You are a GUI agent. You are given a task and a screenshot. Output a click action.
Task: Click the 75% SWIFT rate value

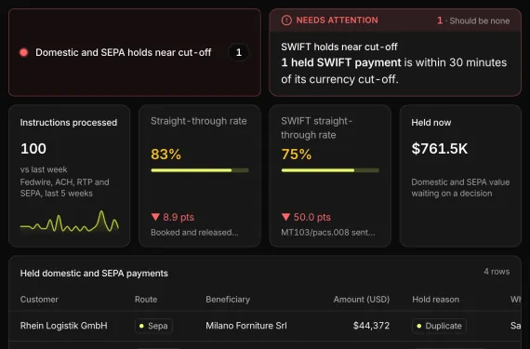(297, 154)
